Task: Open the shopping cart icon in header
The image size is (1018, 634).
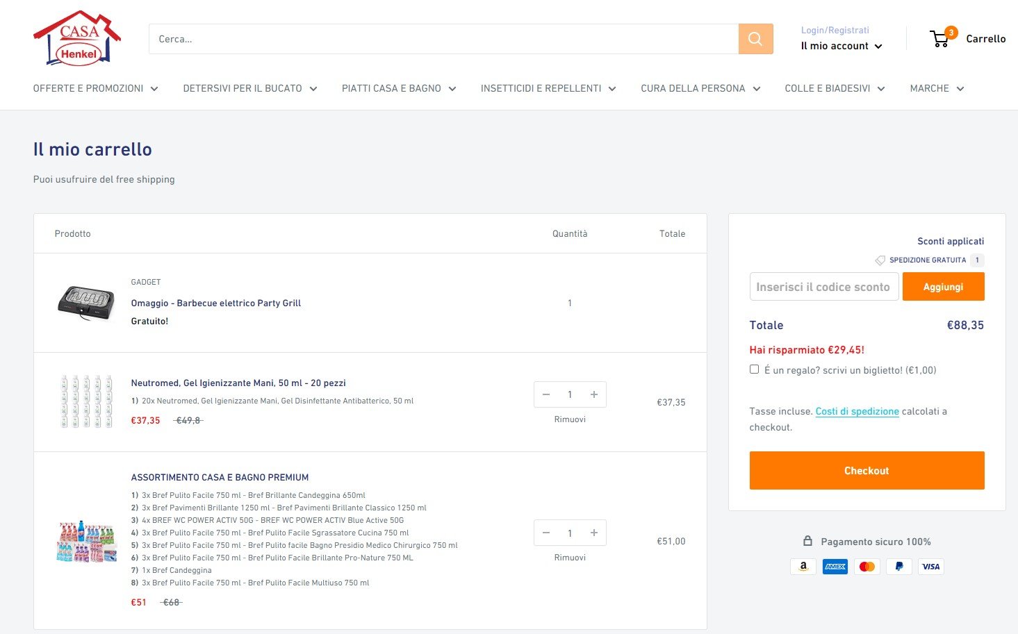Action: [x=941, y=39]
